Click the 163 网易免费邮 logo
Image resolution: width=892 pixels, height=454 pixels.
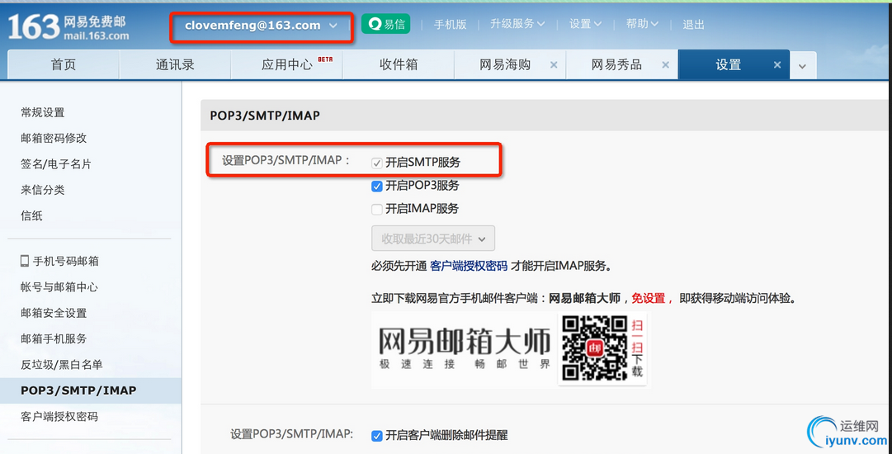pos(68,26)
